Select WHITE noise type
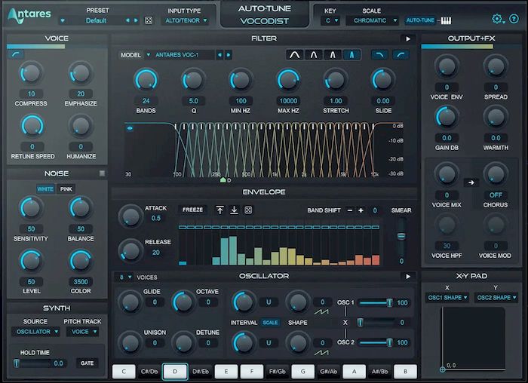The width and height of the screenshot is (528, 383). click(45, 189)
